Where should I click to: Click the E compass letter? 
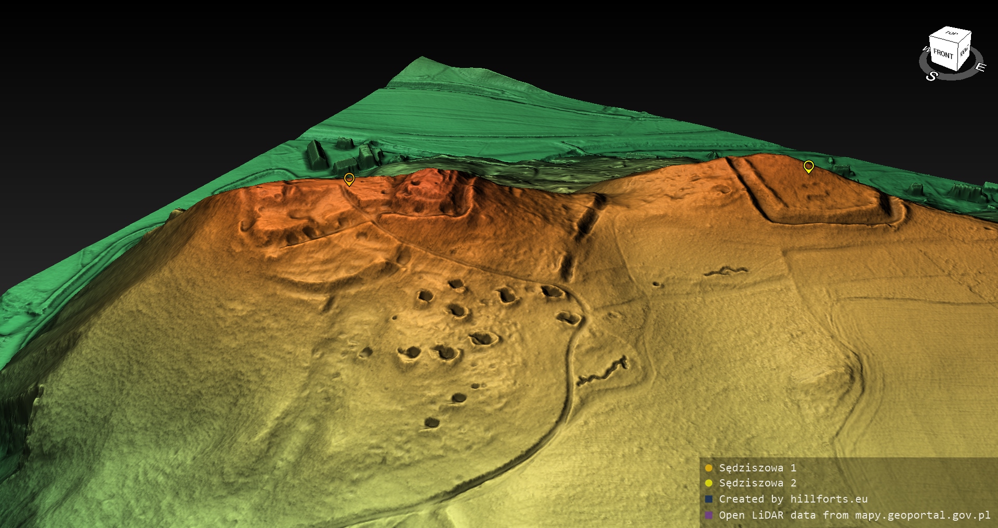coord(980,67)
